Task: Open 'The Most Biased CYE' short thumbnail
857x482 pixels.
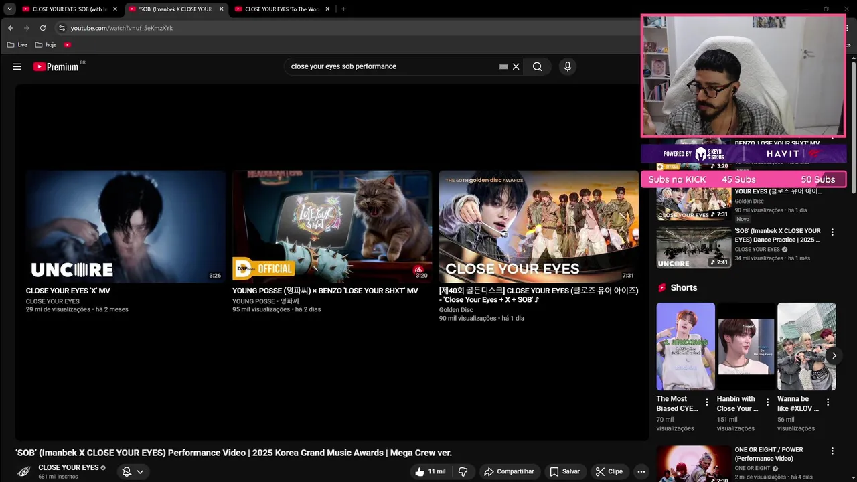Action: (686, 346)
